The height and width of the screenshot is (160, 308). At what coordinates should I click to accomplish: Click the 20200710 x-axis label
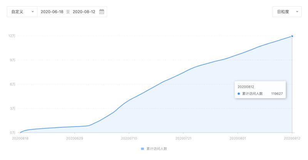point(129,137)
